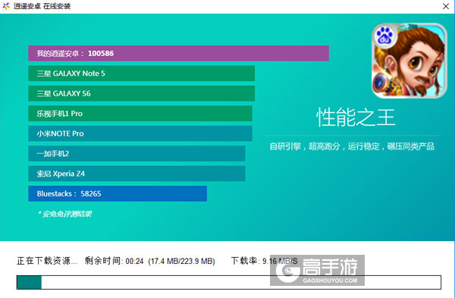This screenshot has height=298, width=455.
Task: Select the 索尼 Xperia Z4 bar
Action: point(136,174)
